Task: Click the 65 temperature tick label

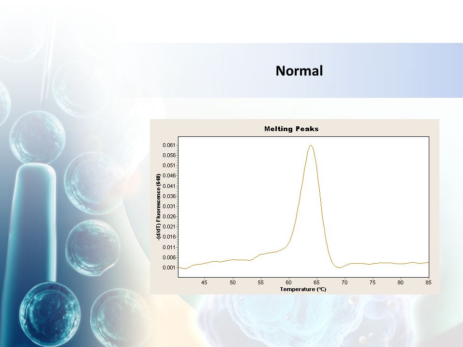Action: [316, 282]
